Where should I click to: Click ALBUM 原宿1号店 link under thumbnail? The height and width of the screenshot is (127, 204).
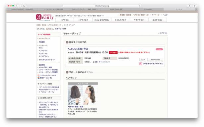[x=75, y=107]
